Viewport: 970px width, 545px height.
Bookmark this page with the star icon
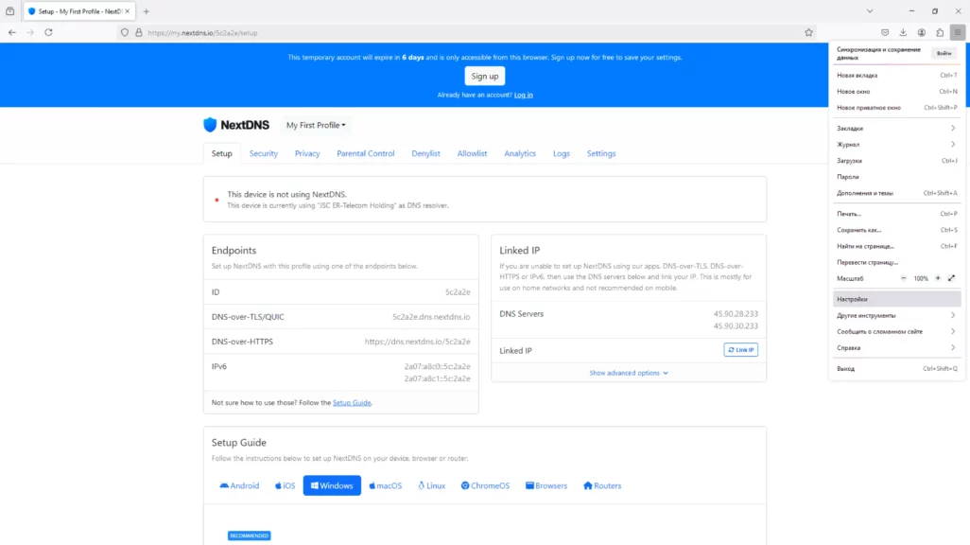[808, 32]
